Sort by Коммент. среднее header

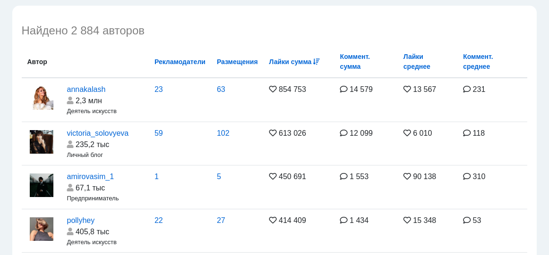[478, 61]
